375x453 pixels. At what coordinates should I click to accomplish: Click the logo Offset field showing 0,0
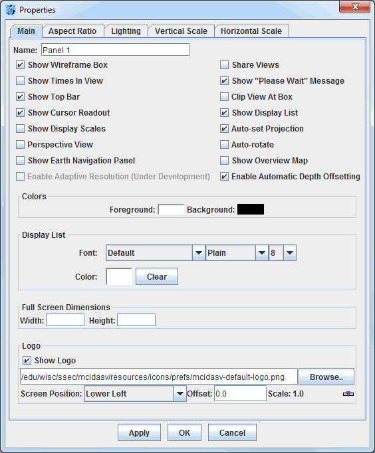point(240,393)
